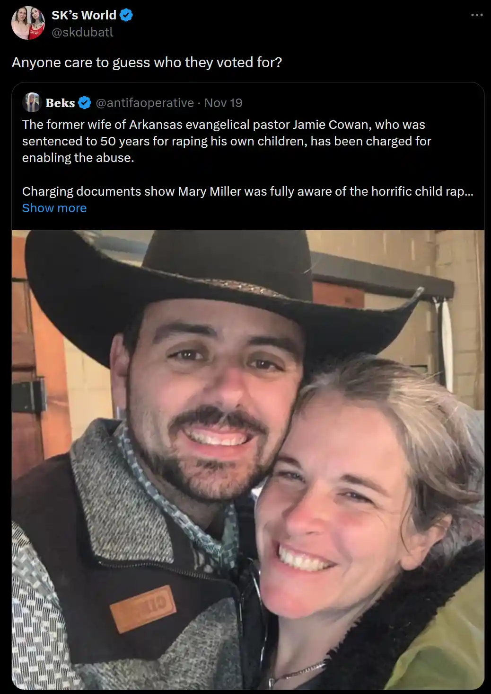Click the verified badge next to Beks
Image resolution: width=491 pixels, height=694 pixels.
tap(85, 103)
